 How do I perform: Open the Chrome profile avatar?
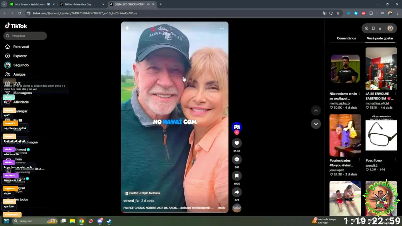point(390,13)
